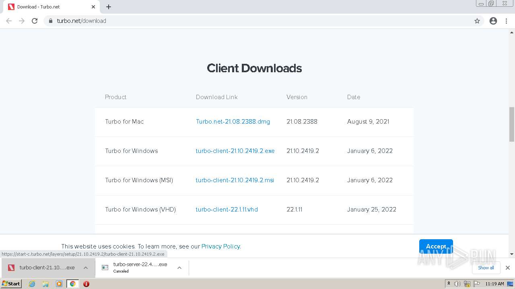Click Show desktop monitor icon in tray
Viewport: 515px width, 289px height.
510,284
